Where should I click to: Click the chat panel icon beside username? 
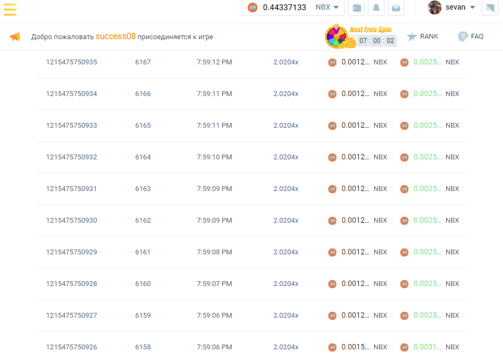(x=490, y=8)
